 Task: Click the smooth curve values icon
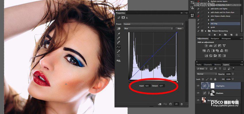tap(119, 56)
